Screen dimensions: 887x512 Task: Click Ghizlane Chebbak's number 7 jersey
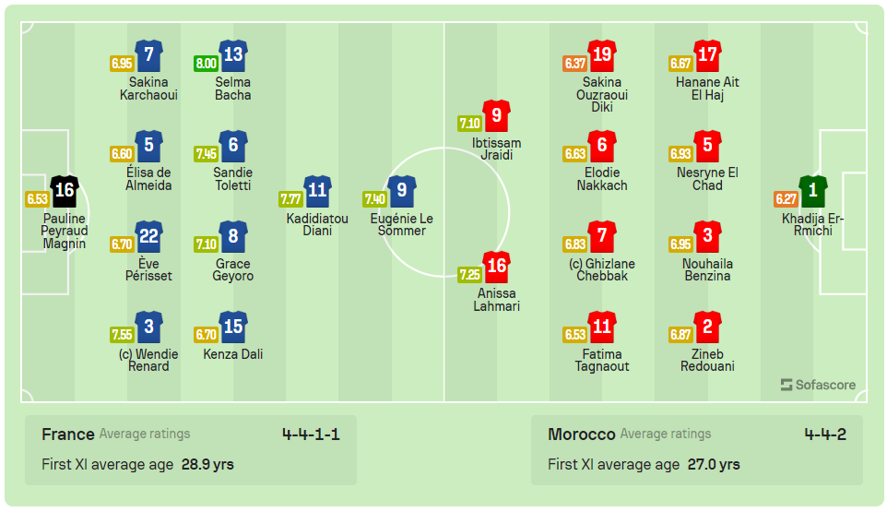[x=602, y=236]
